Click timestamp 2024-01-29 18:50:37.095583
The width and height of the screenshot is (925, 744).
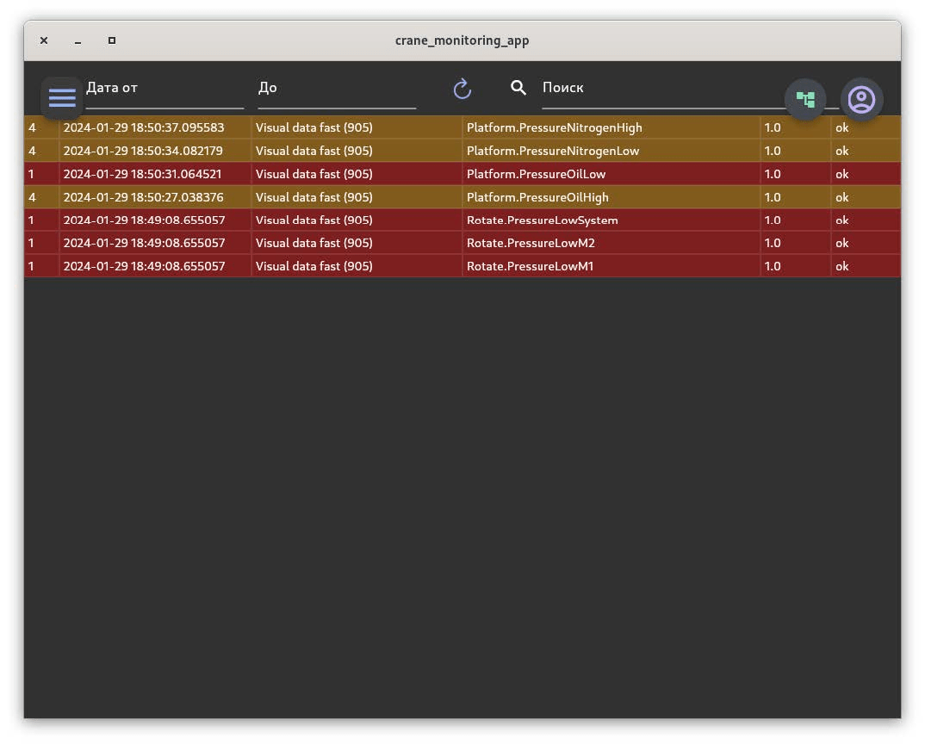click(x=144, y=127)
